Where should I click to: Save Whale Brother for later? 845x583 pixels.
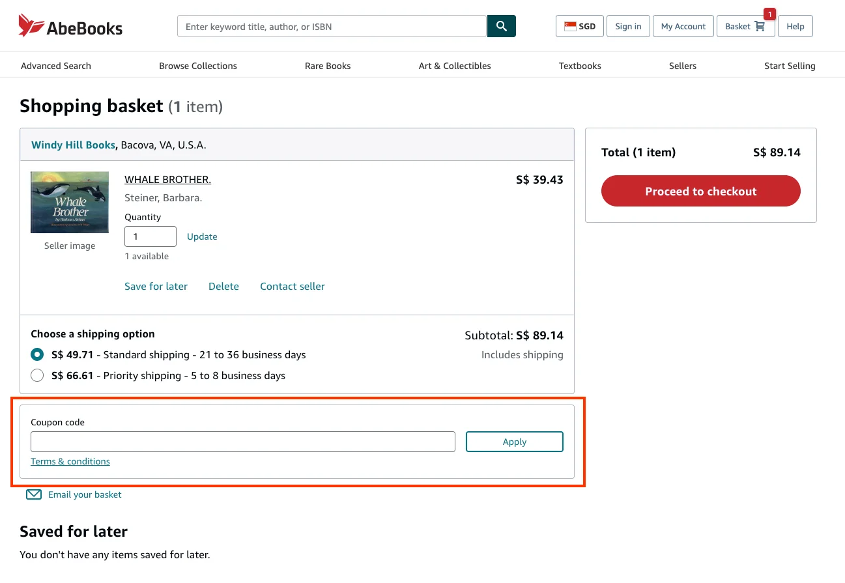point(156,286)
